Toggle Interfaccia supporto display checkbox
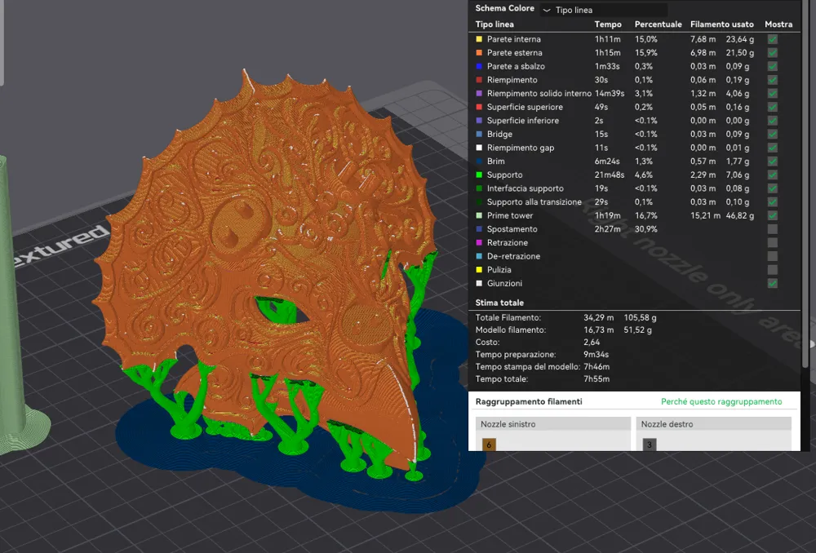The image size is (816, 553). click(772, 188)
